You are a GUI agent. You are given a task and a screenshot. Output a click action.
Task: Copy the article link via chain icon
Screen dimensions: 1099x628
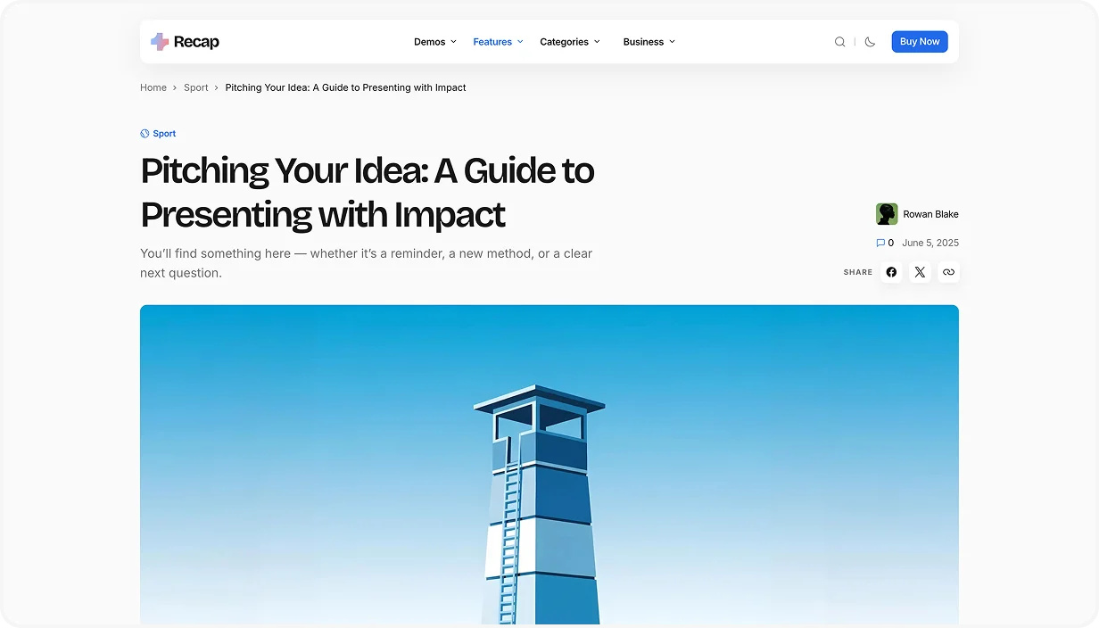948,272
